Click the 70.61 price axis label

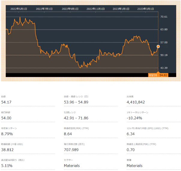click(x=164, y=17)
